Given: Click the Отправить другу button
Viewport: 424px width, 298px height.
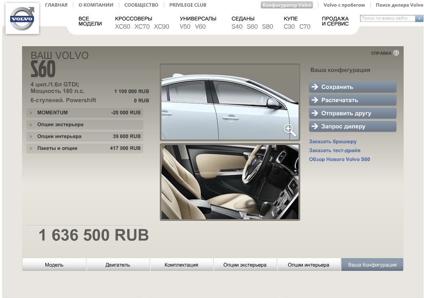Looking at the screenshot, I should pos(352,113).
